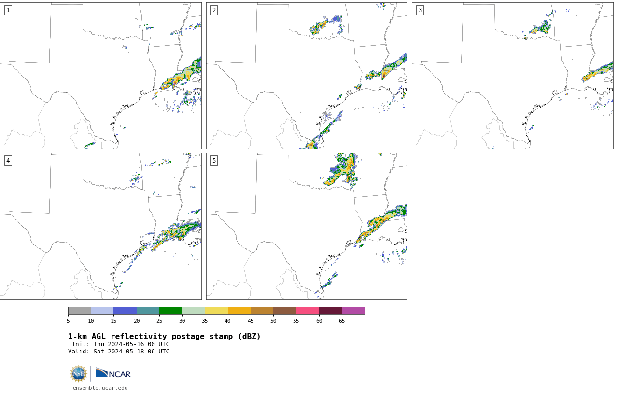Viewport: 618px width, 393px height.
Task: Click the colorbar tick label '5'
Action: (68, 321)
